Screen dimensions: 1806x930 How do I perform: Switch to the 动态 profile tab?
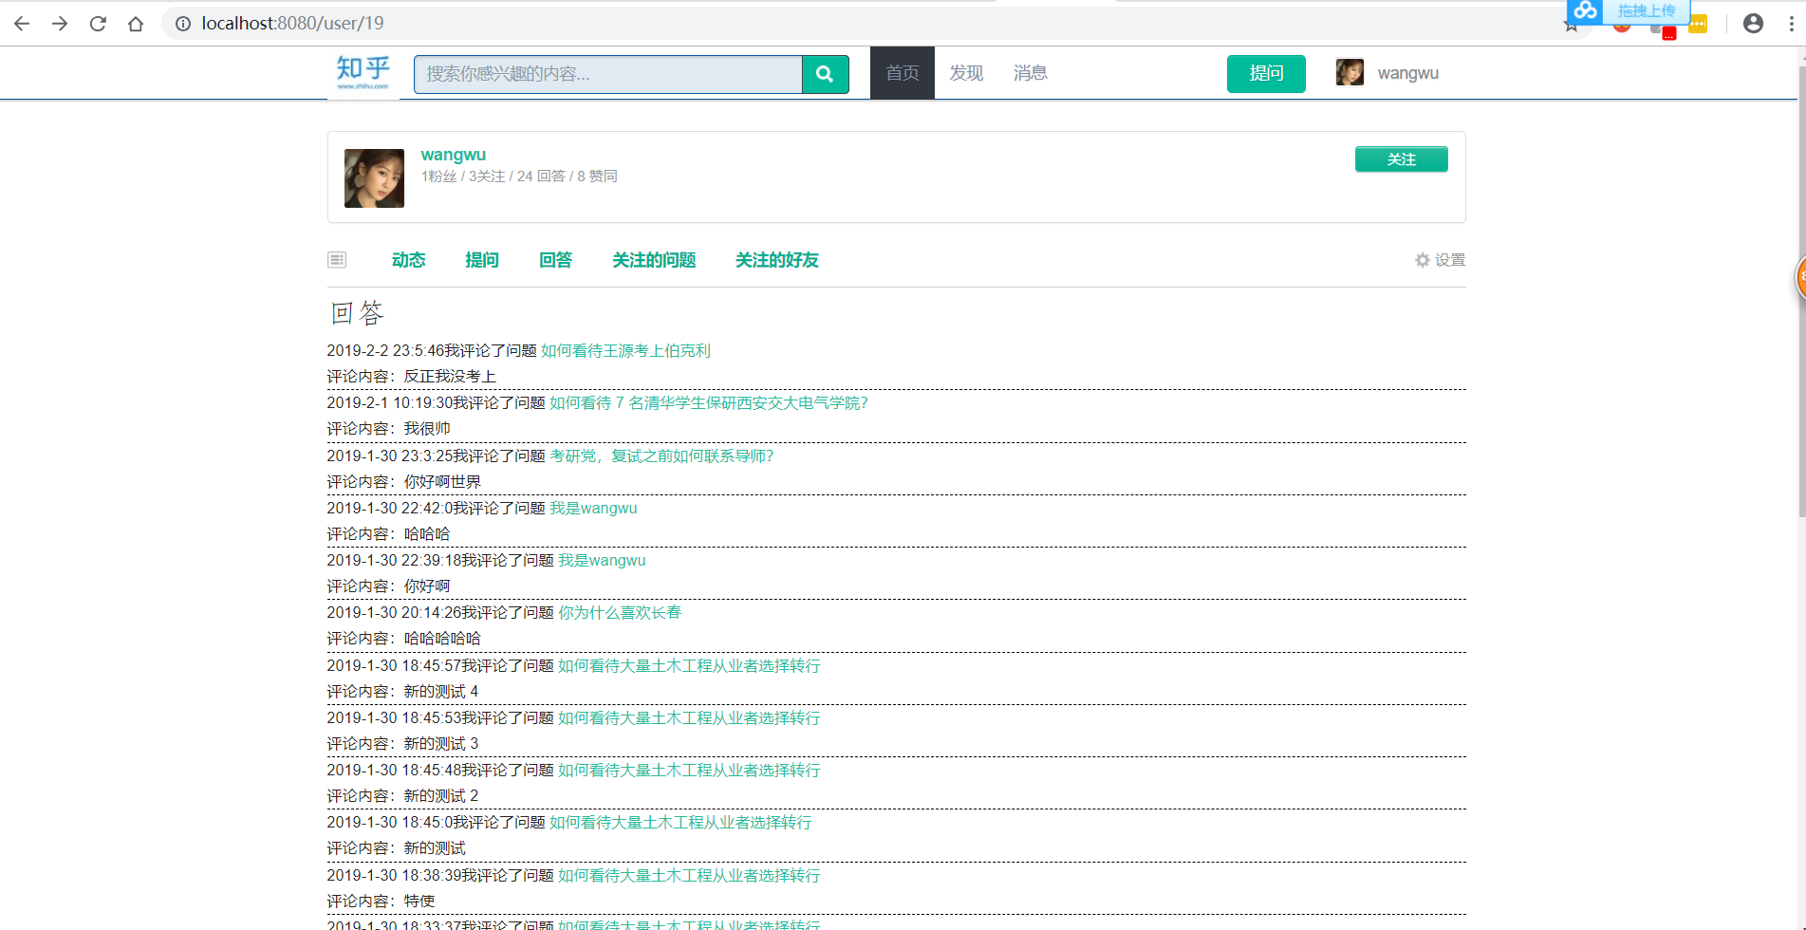pyautogui.click(x=408, y=260)
